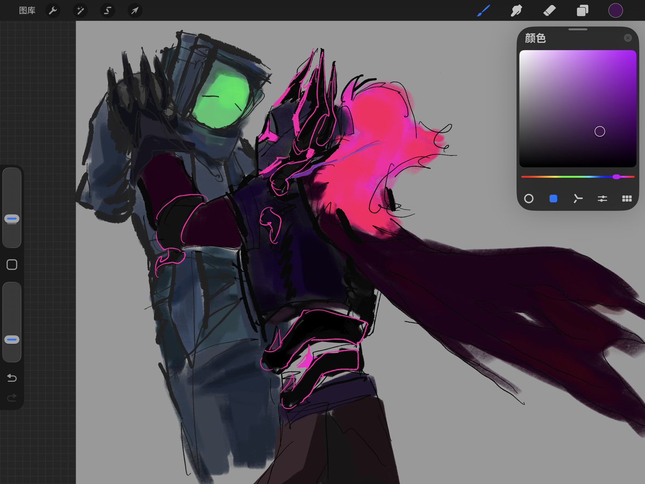Undo the last stroke

(x=12, y=378)
